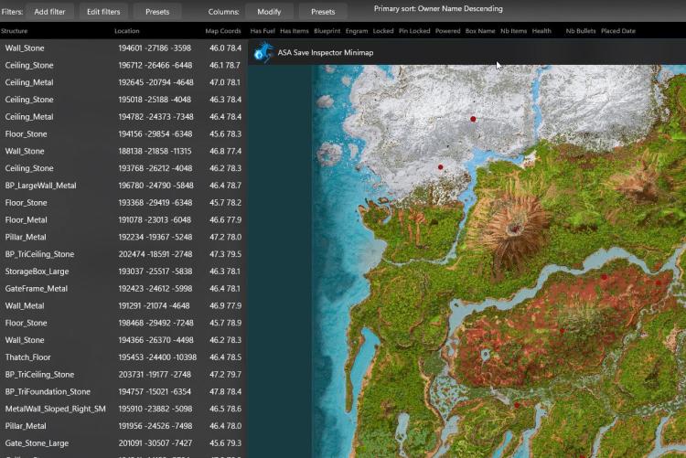Screen dimensions: 686x458
Task: Click the ASA Save Inspector Minimap dragon icon
Action: pyautogui.click(x=263, y=52)
